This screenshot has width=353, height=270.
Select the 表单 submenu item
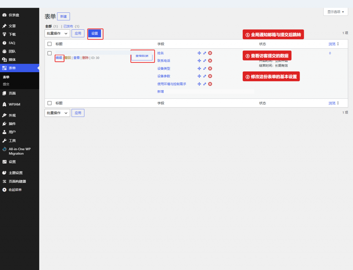6,77
